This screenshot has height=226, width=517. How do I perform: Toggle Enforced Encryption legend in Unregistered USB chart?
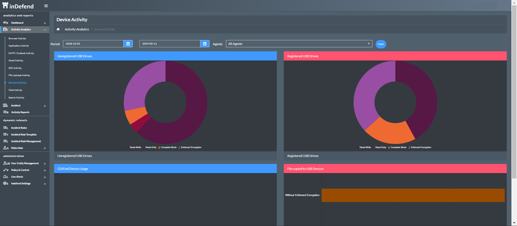click(x=191, y=148)
